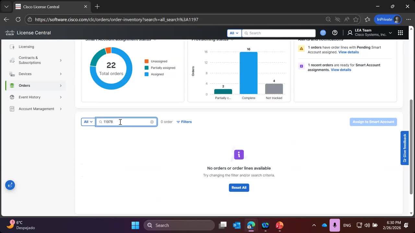Click the AI assistant icon in header
Screen dimensions: 415x233
click(x=323, y=33)
